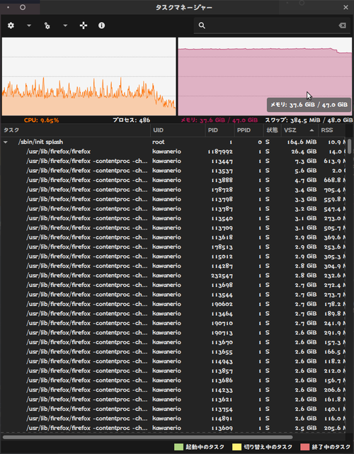Click the crosshair window-identify icon
354x454 pixels.
tap(84, 25)
